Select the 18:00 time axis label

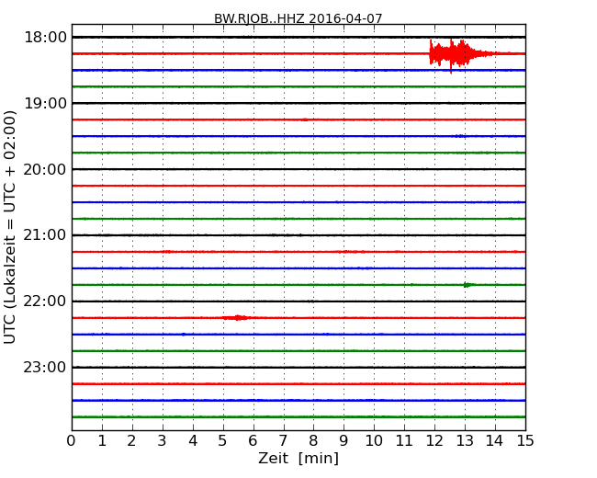tap(45, 38)
